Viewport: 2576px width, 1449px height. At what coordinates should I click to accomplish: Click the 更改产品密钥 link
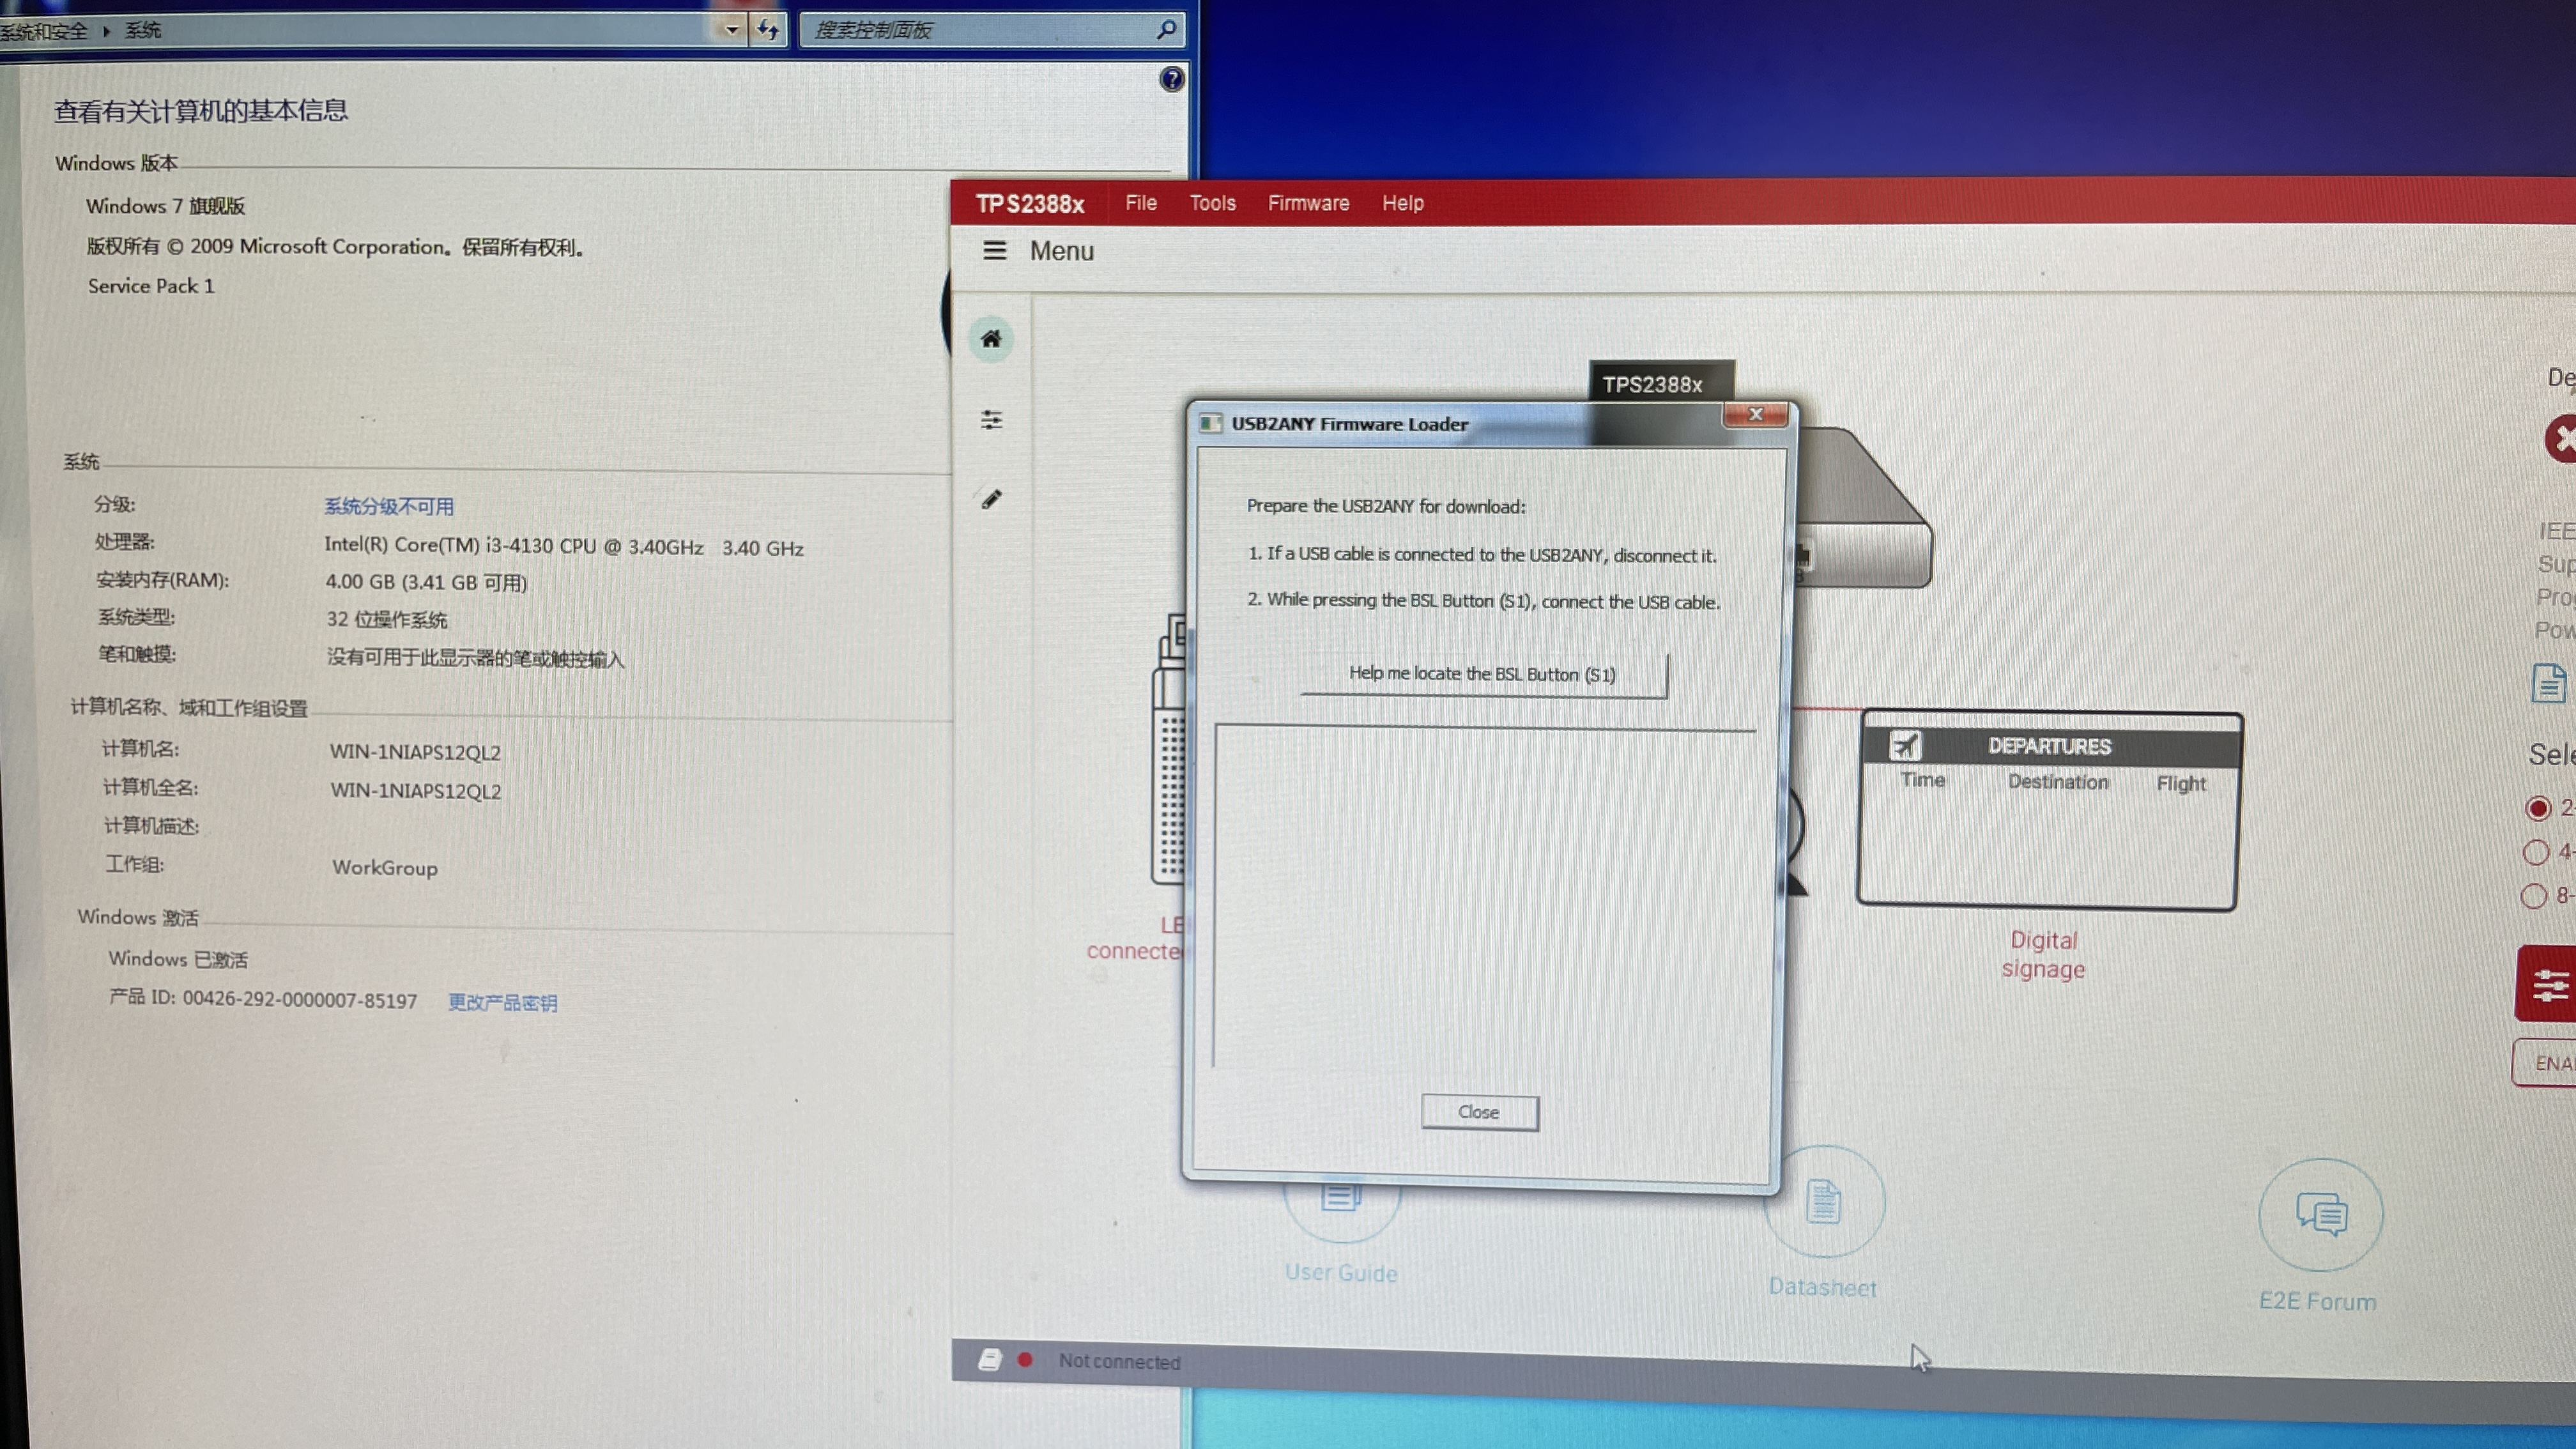point(502,1002)
